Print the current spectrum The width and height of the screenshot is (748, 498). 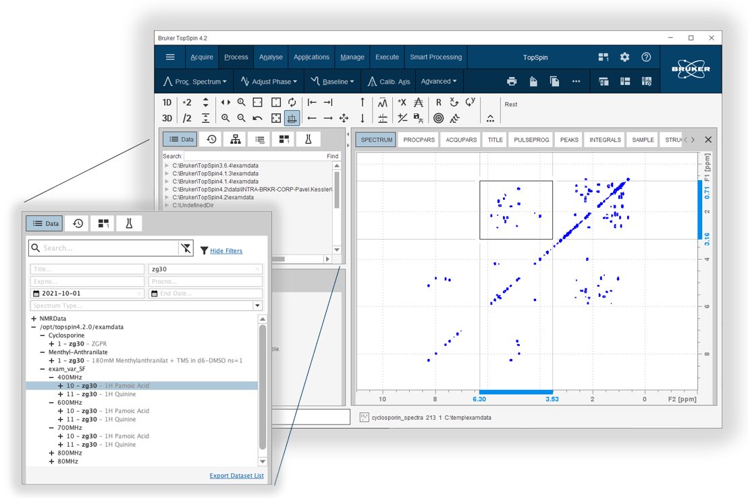(x=512, y=80)
